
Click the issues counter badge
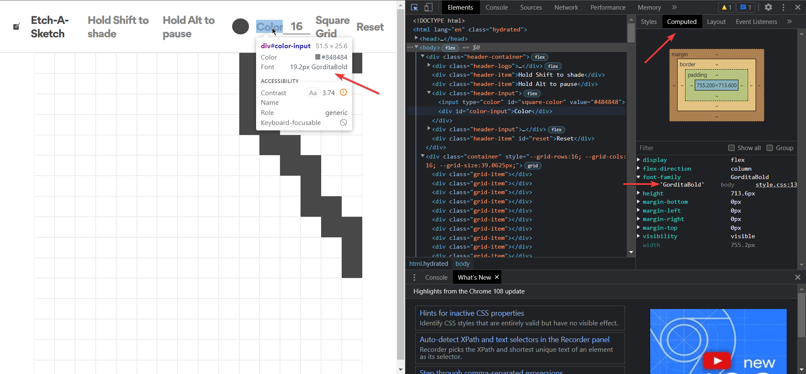coord(746,7)
